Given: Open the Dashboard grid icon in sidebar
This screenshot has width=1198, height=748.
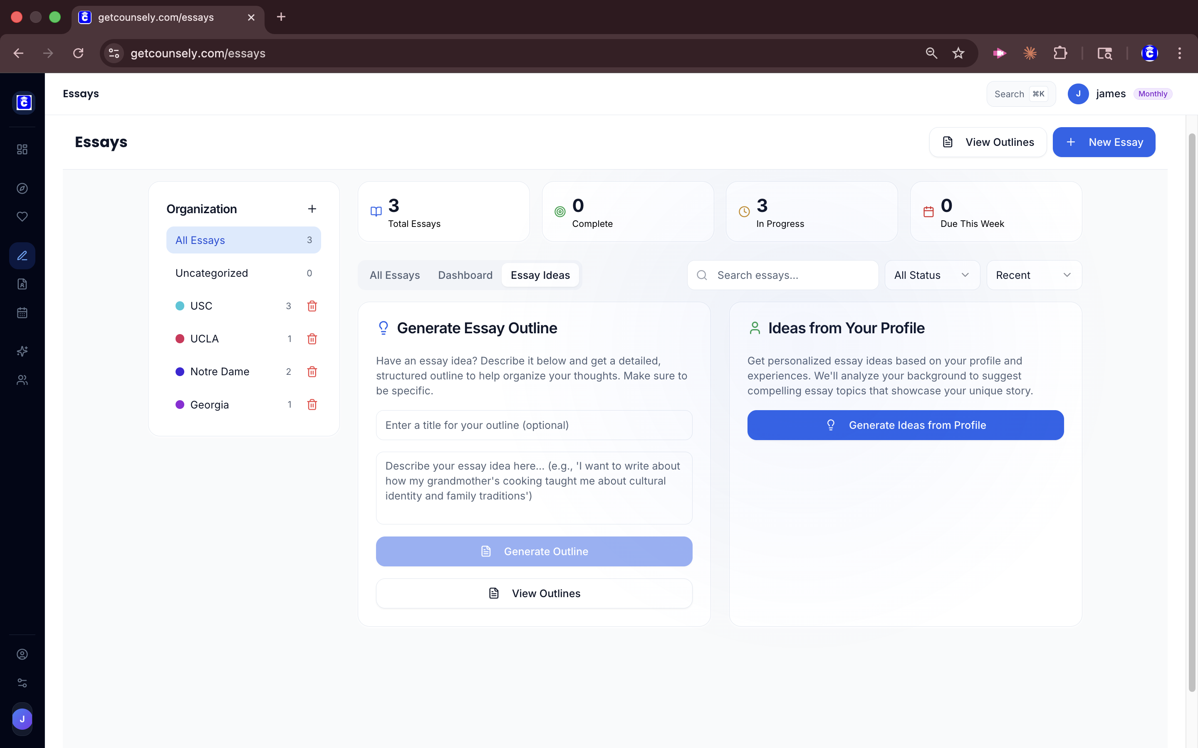Looking at the screenshot, I should point(22,149).
